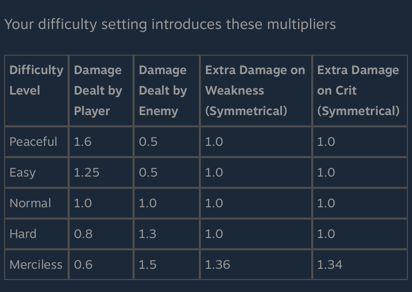Click the difficulty multipliers intro sentence
The height and width of the screenshot is (292, 412).
coord(170,25)
